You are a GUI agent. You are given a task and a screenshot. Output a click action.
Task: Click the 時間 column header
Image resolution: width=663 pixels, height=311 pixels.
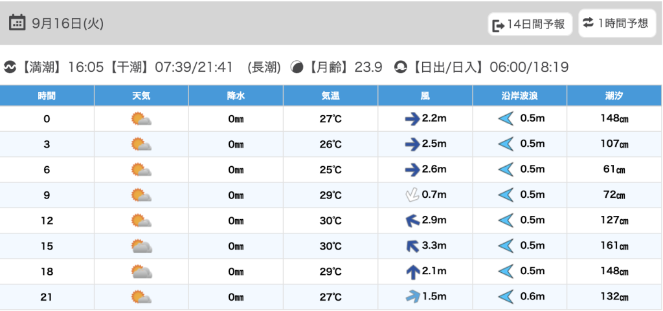pos(47,96)
